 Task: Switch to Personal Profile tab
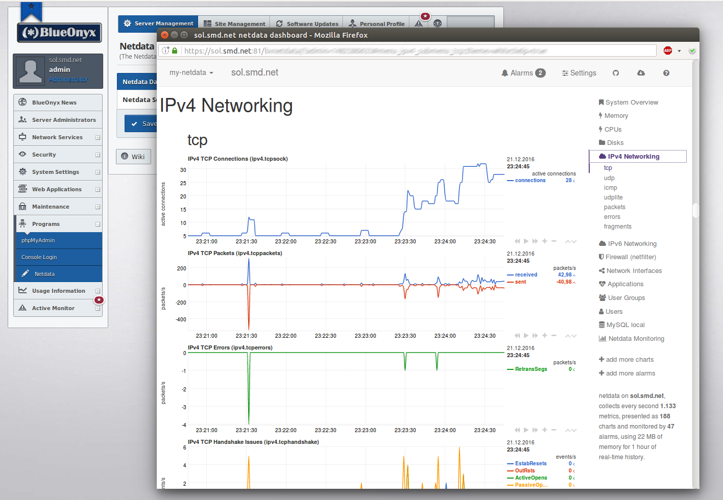click(x=377, y=24)
